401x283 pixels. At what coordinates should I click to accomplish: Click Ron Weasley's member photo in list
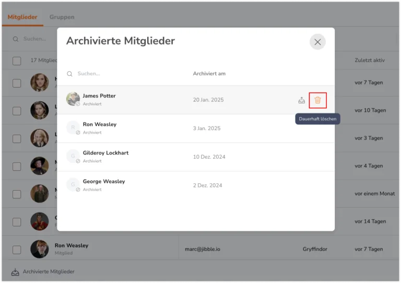[x=39, y=249]
